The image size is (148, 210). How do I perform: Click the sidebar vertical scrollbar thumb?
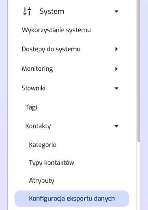(139, 70)
